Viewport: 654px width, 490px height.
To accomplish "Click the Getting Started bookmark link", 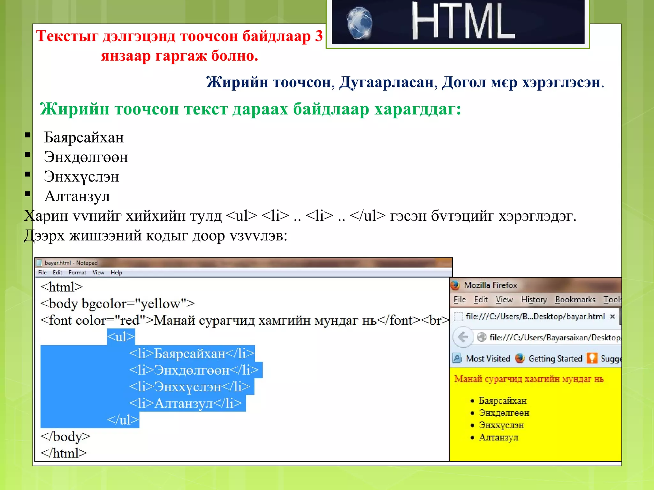I will click(x=555, y=359).
